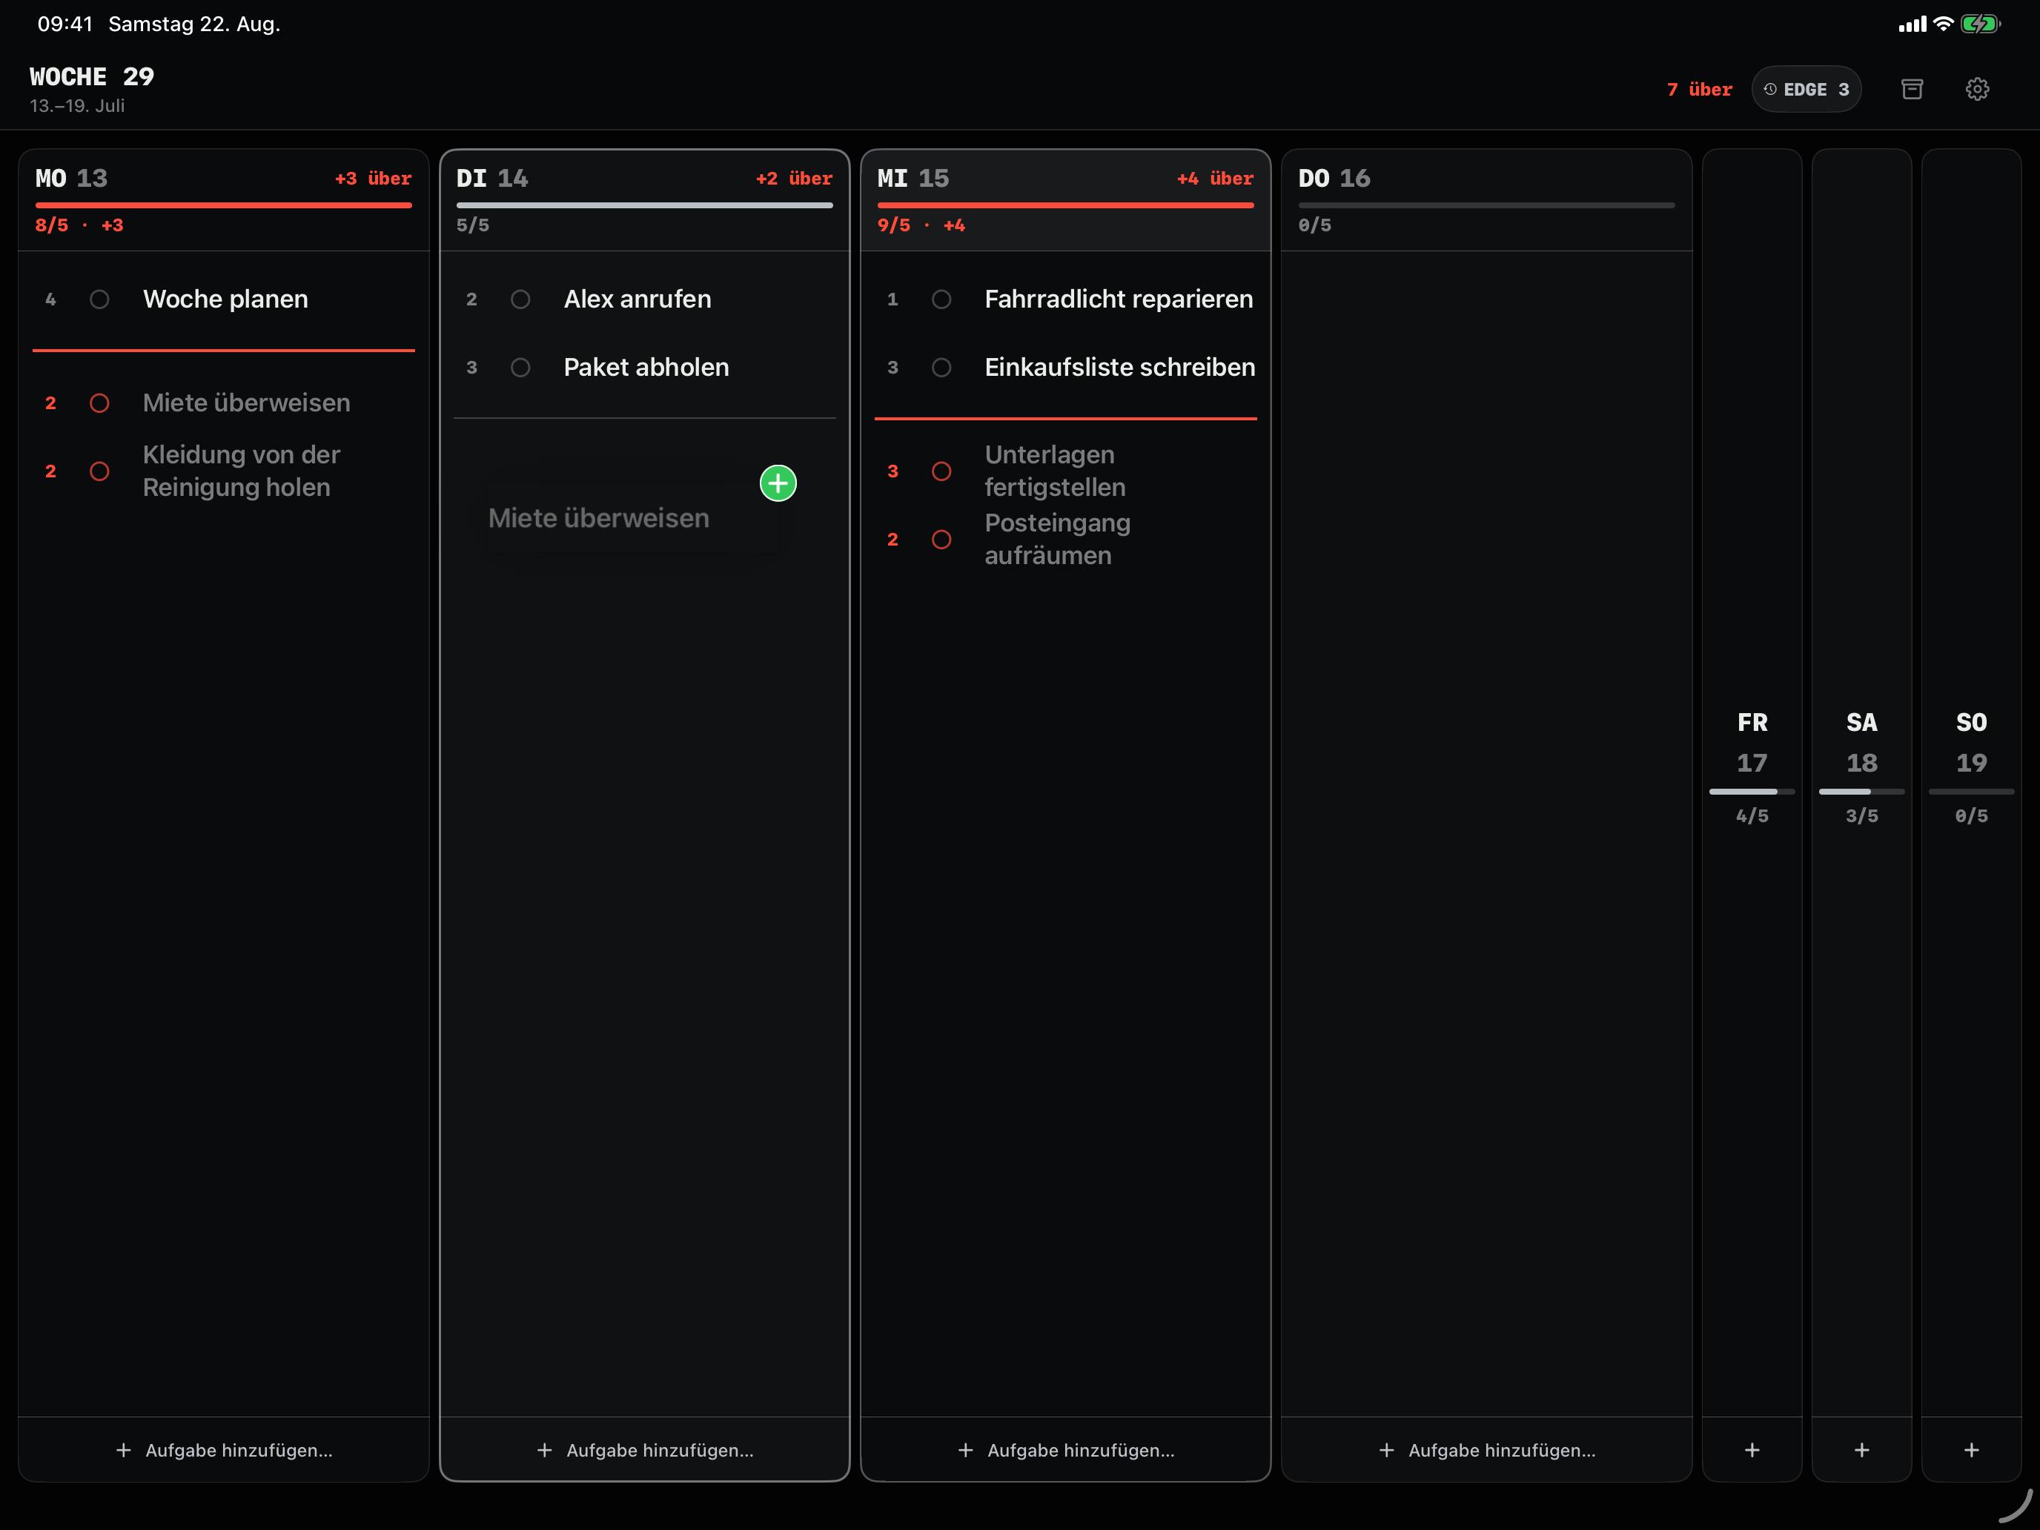Check off 'Paket abholen'

[520, 368]
